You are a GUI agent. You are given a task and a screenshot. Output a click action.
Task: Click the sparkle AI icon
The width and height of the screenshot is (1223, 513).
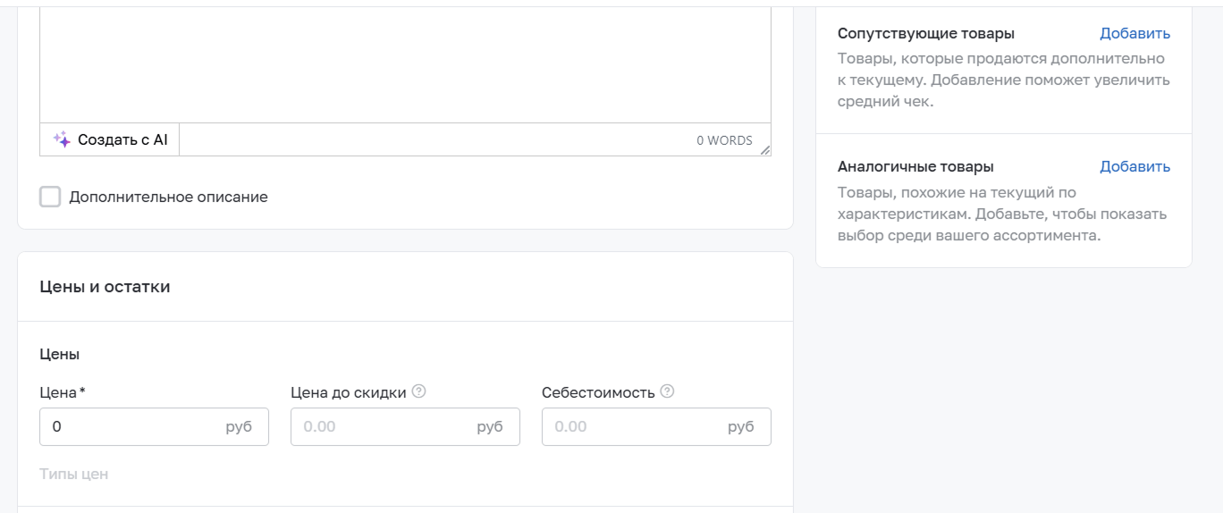61,139
